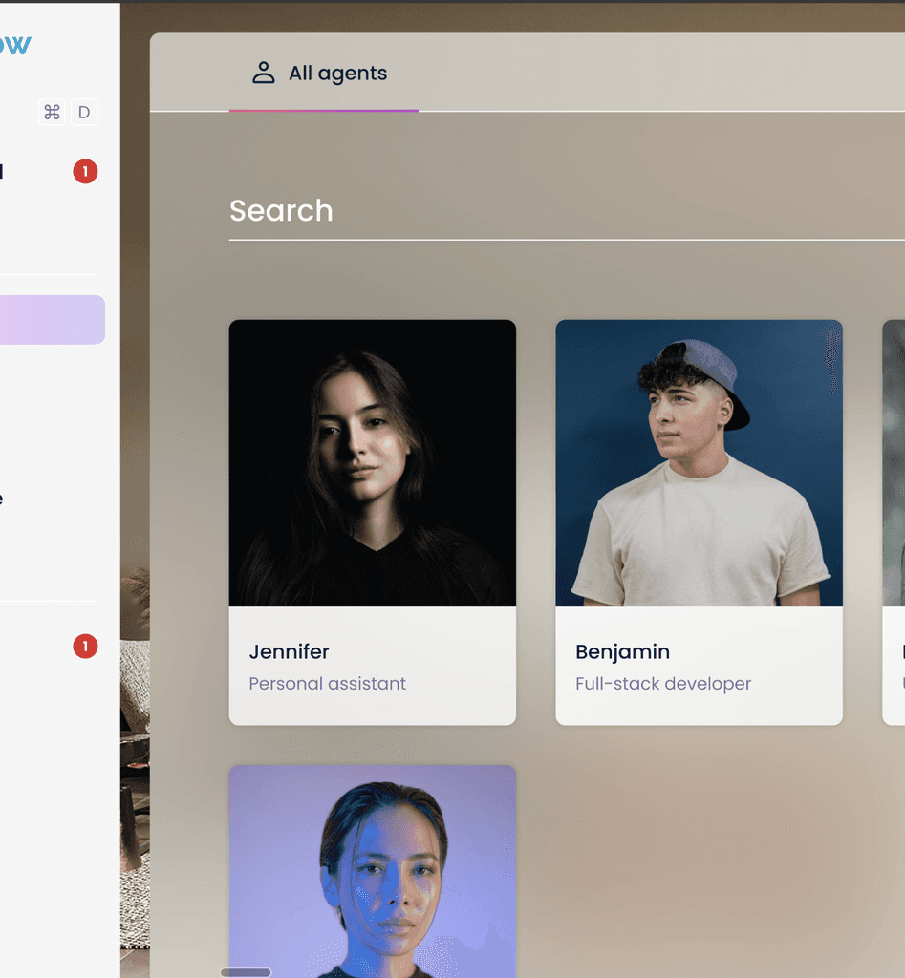Viewport: 905px width, 978px height.
Task: Open the third agent's blue-lit portrait card
Action: 373,871
